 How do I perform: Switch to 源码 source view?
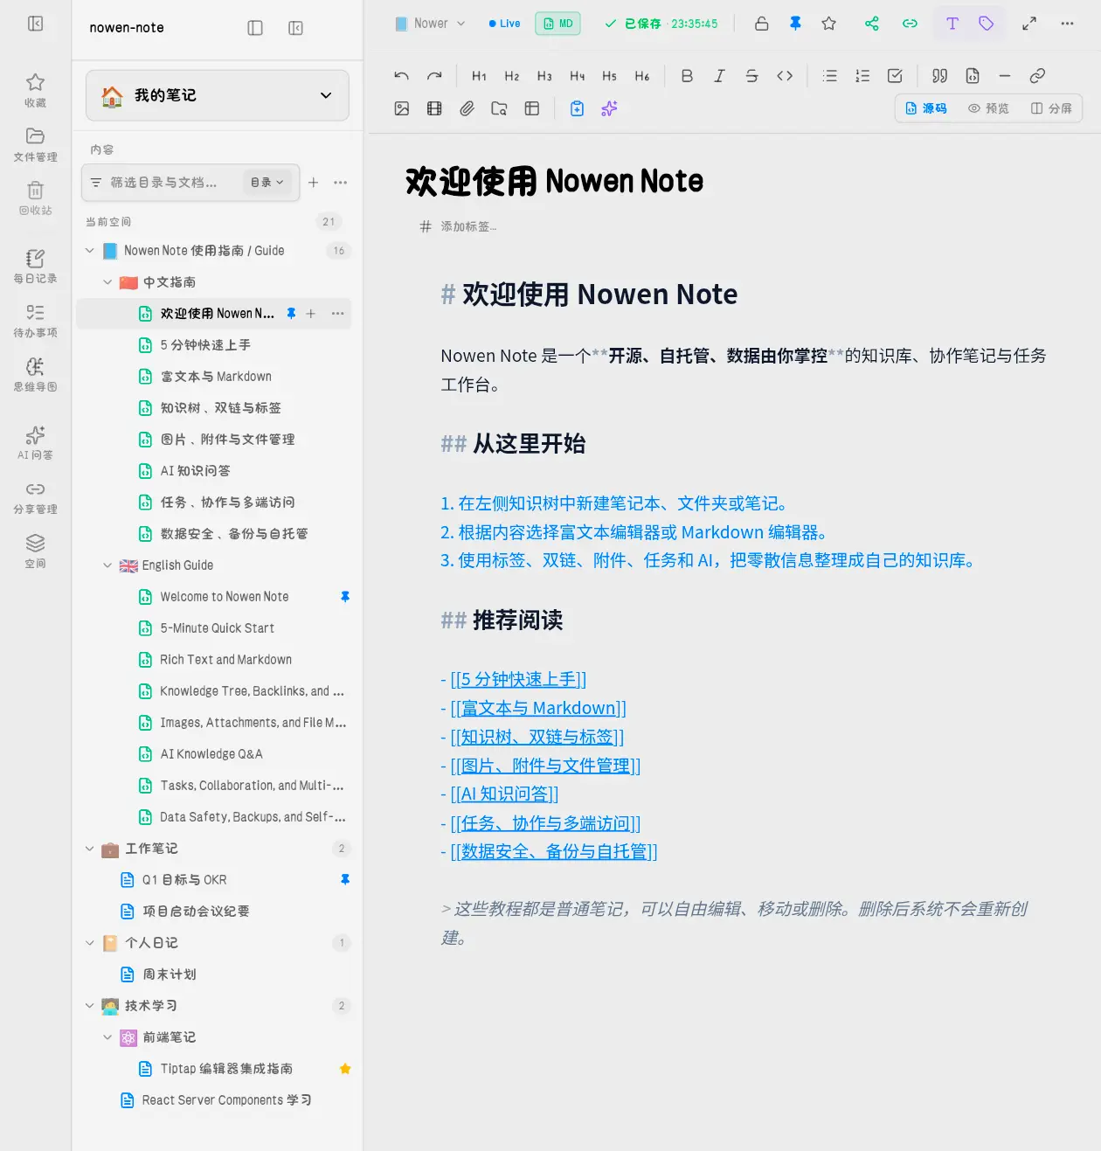(x=926, y=108)
